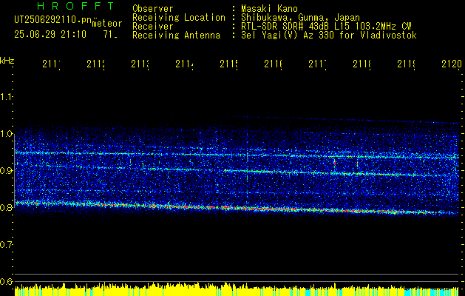This screenshot has height=296, width=465.
Task: Select observer name Masaki Kano
Action: click(x=269, y=8)
